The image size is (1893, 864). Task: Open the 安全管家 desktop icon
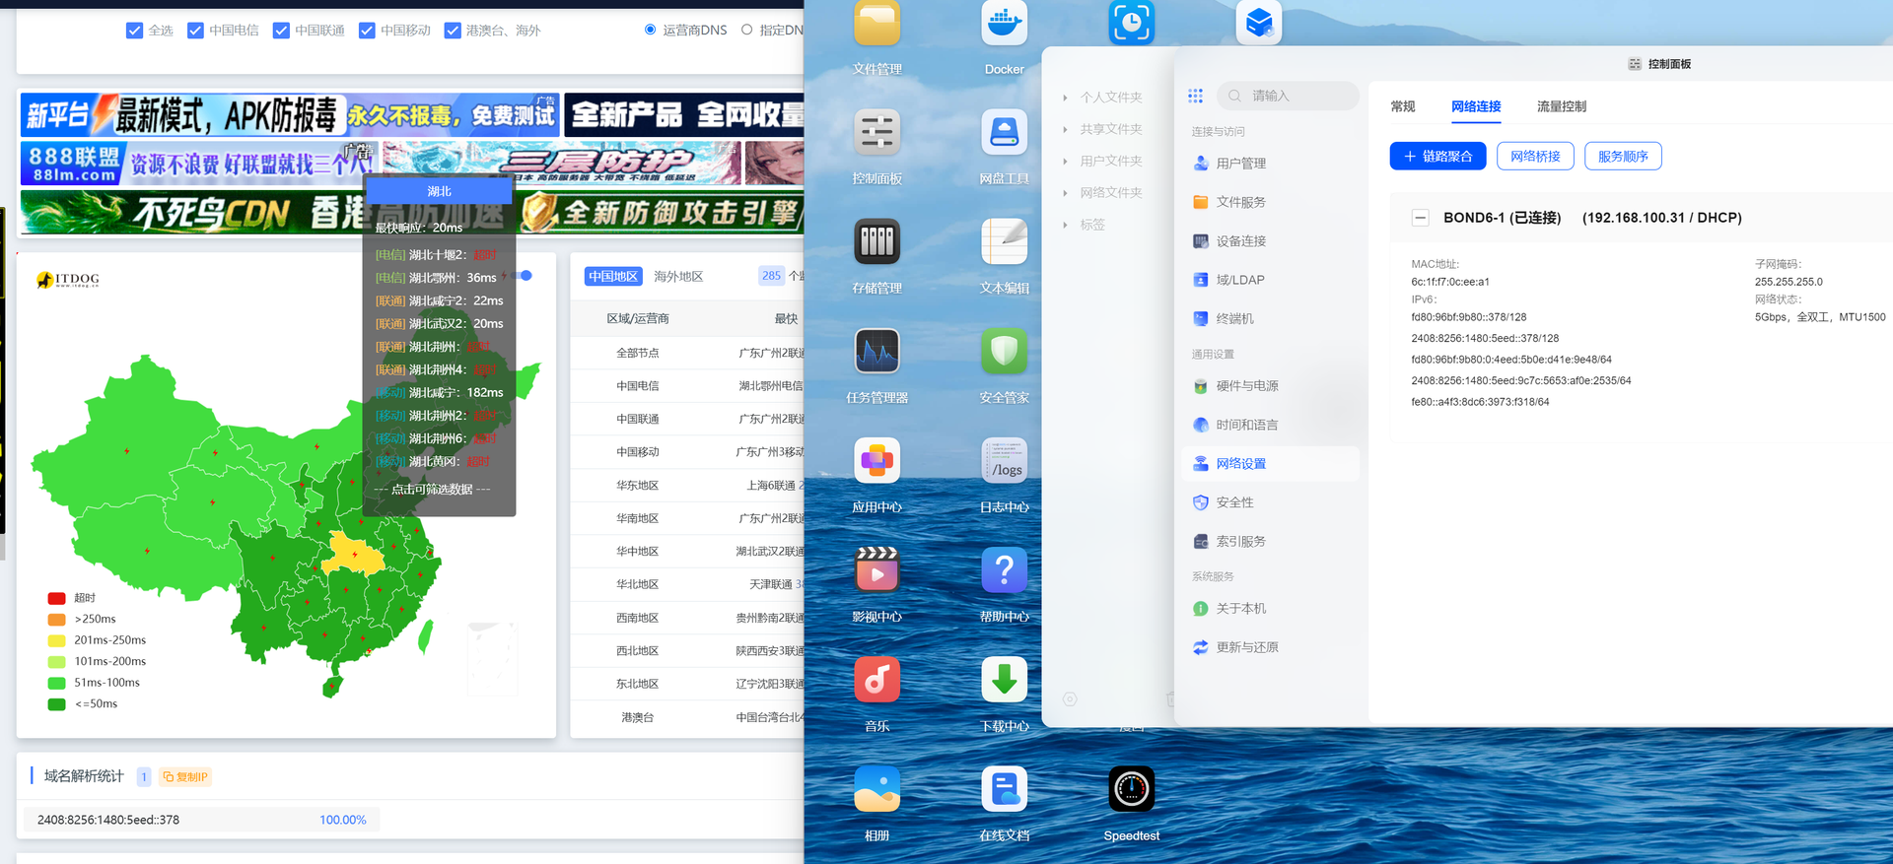point(1004,352)
